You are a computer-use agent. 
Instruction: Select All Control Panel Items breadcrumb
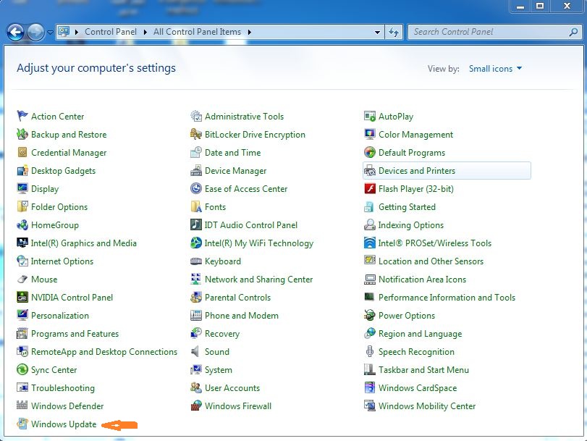(197, 32)
